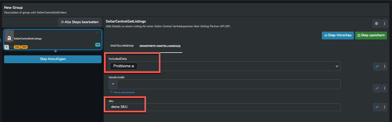Click the help question mark icon
Image resolution: width=392 pixels, height=122 pixels.
click(x=376, y=23)
